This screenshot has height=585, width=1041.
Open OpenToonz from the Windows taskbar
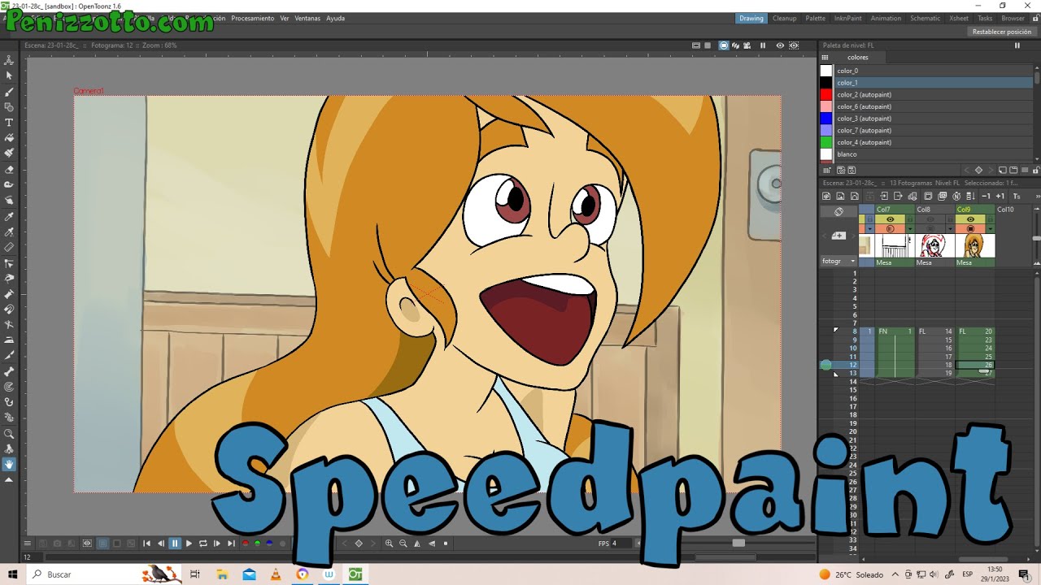(x=355, y=574)
